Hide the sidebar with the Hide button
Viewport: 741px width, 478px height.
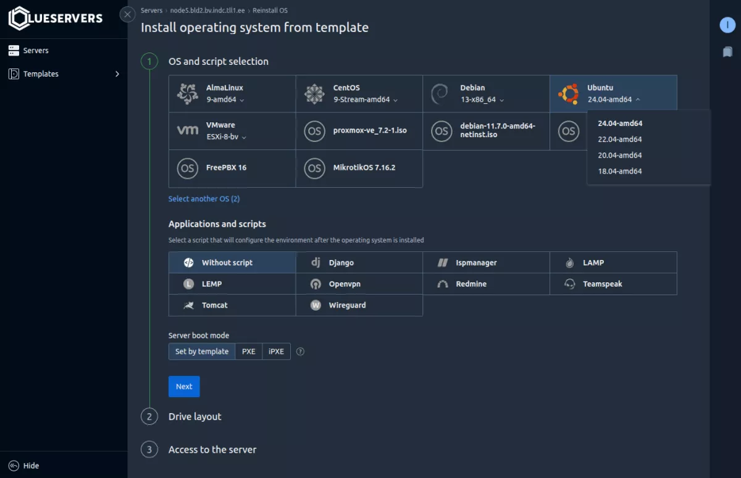tap(24, 466)
